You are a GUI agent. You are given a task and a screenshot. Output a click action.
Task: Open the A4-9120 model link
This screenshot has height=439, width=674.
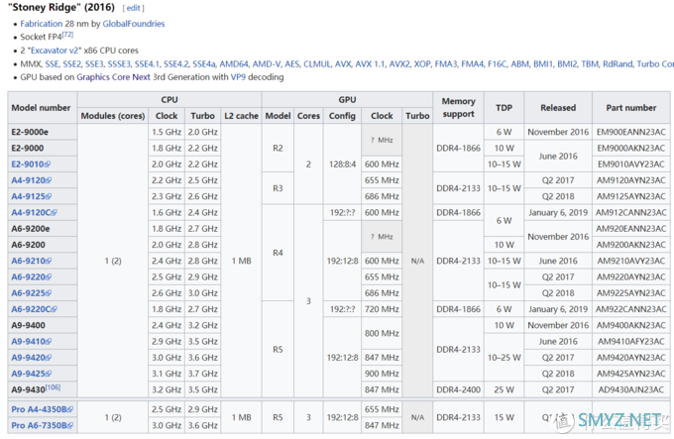[x=28, y=180]
